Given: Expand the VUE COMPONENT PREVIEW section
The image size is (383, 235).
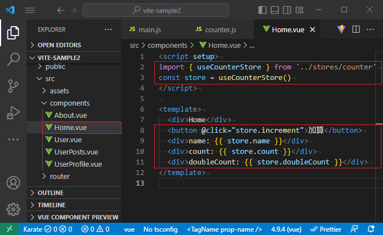Looking at the screenshot, I should [x=74, y=217].
